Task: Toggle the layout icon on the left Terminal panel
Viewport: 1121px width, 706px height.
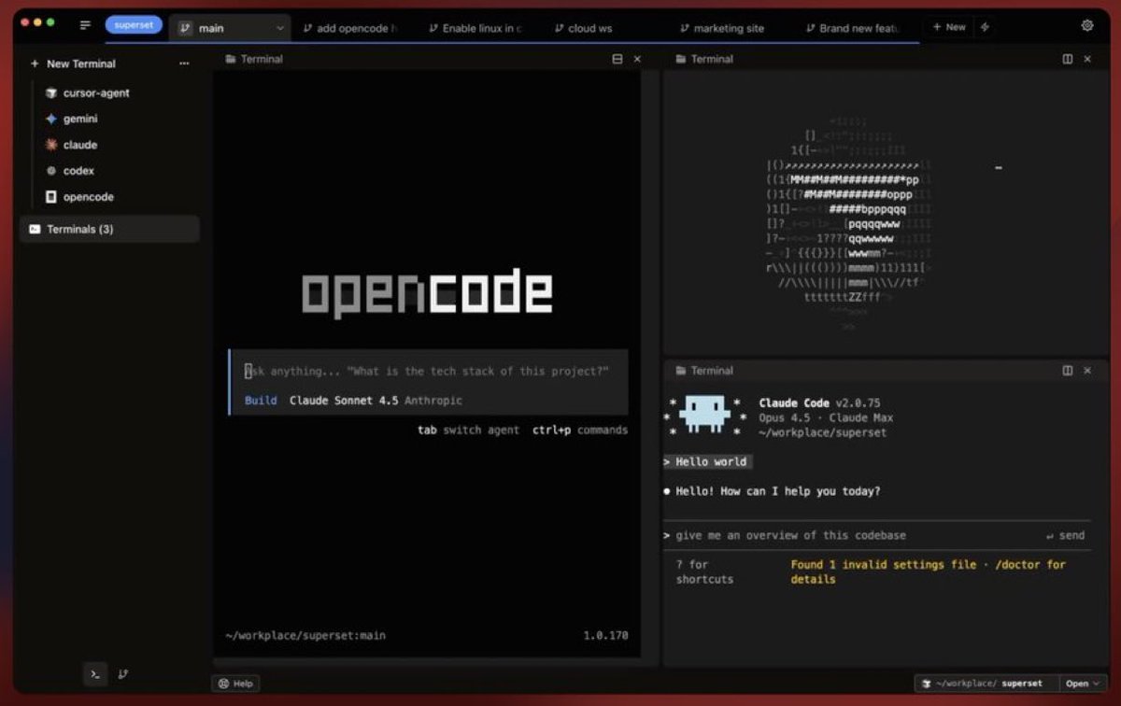Action: 617,58
